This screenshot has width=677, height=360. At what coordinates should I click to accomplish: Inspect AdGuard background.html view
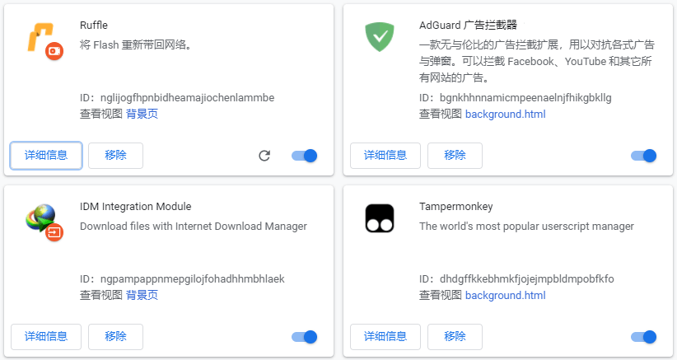click(x=505, y=114)
